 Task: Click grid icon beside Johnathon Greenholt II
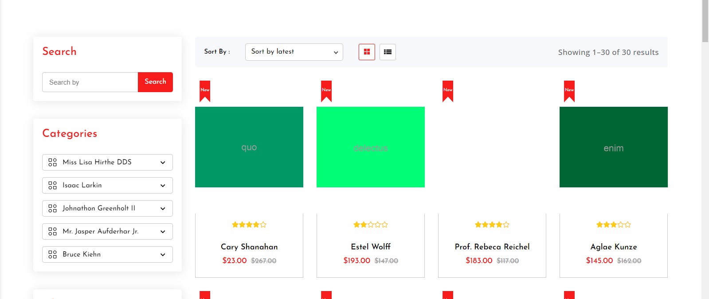pyautogui.click(x=52, y=208)
